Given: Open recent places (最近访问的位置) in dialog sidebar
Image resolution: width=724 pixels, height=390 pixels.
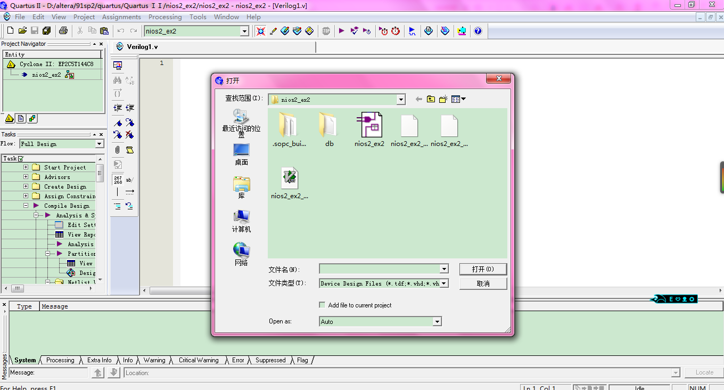Looking at the screenshot, I should (241, 124).
